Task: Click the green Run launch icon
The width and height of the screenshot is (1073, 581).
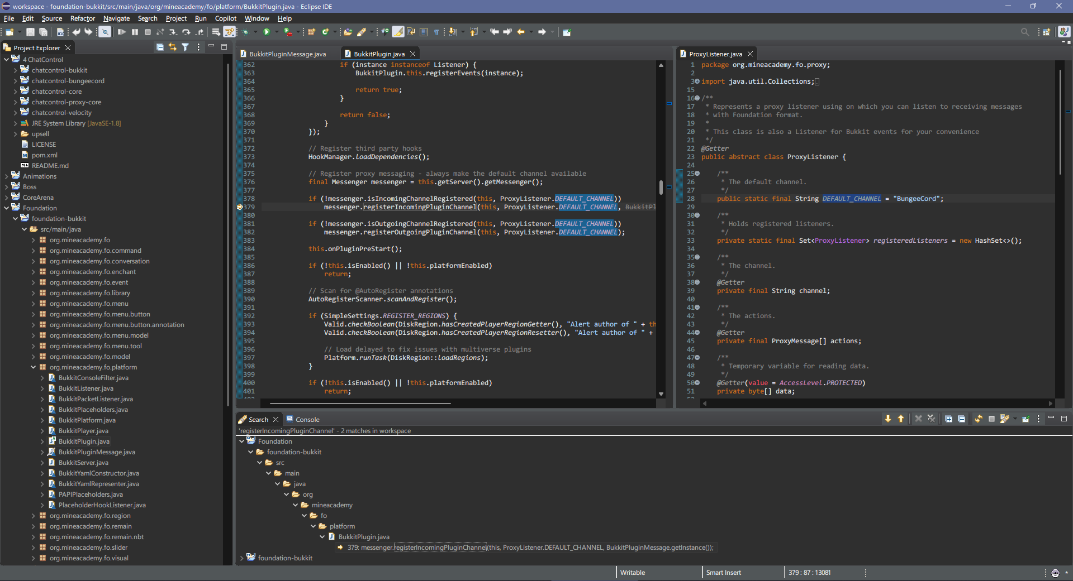Action: point(267,32)
